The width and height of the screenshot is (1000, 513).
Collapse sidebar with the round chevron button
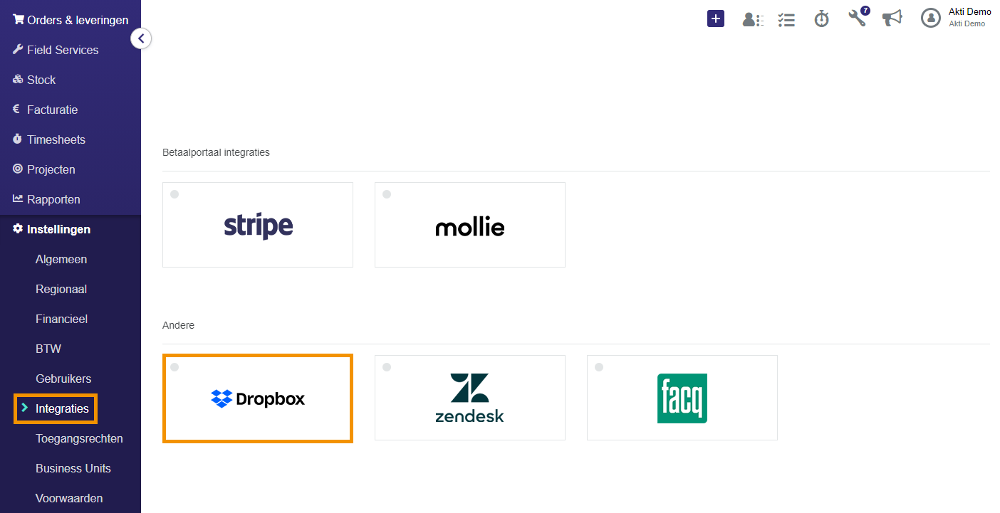tap(141, 38)
